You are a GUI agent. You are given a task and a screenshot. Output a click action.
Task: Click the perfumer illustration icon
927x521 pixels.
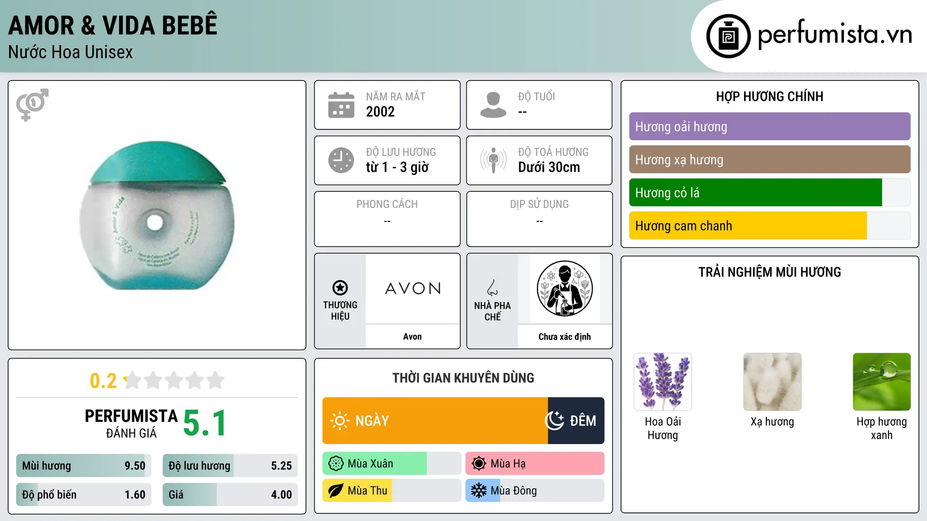click(x=564, y=289)
